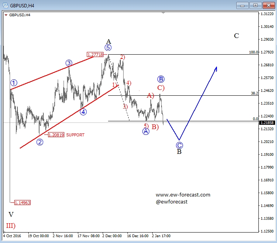Click the red SUPPORT text

[75, 135]
